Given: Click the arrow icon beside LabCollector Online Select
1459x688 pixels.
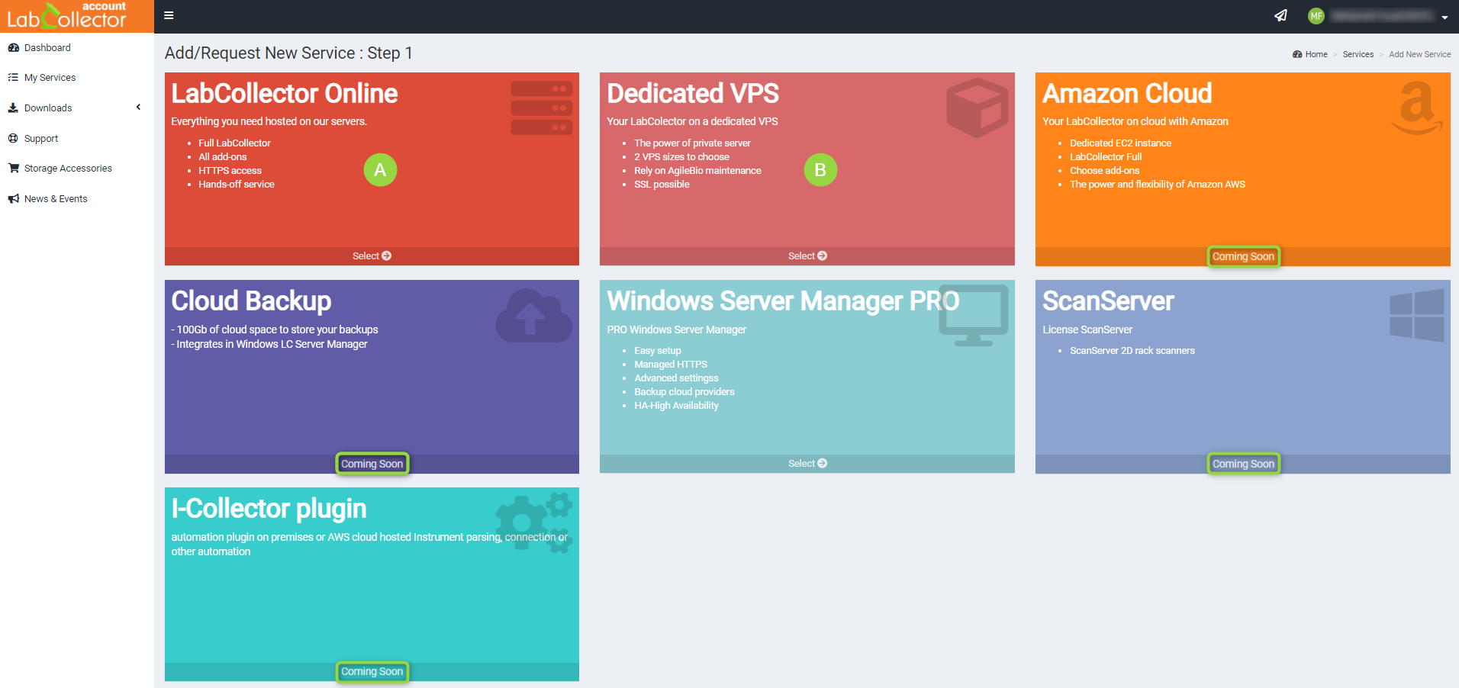Looking at the screenshot, I should pyautogui.click(x=386, y=256).
